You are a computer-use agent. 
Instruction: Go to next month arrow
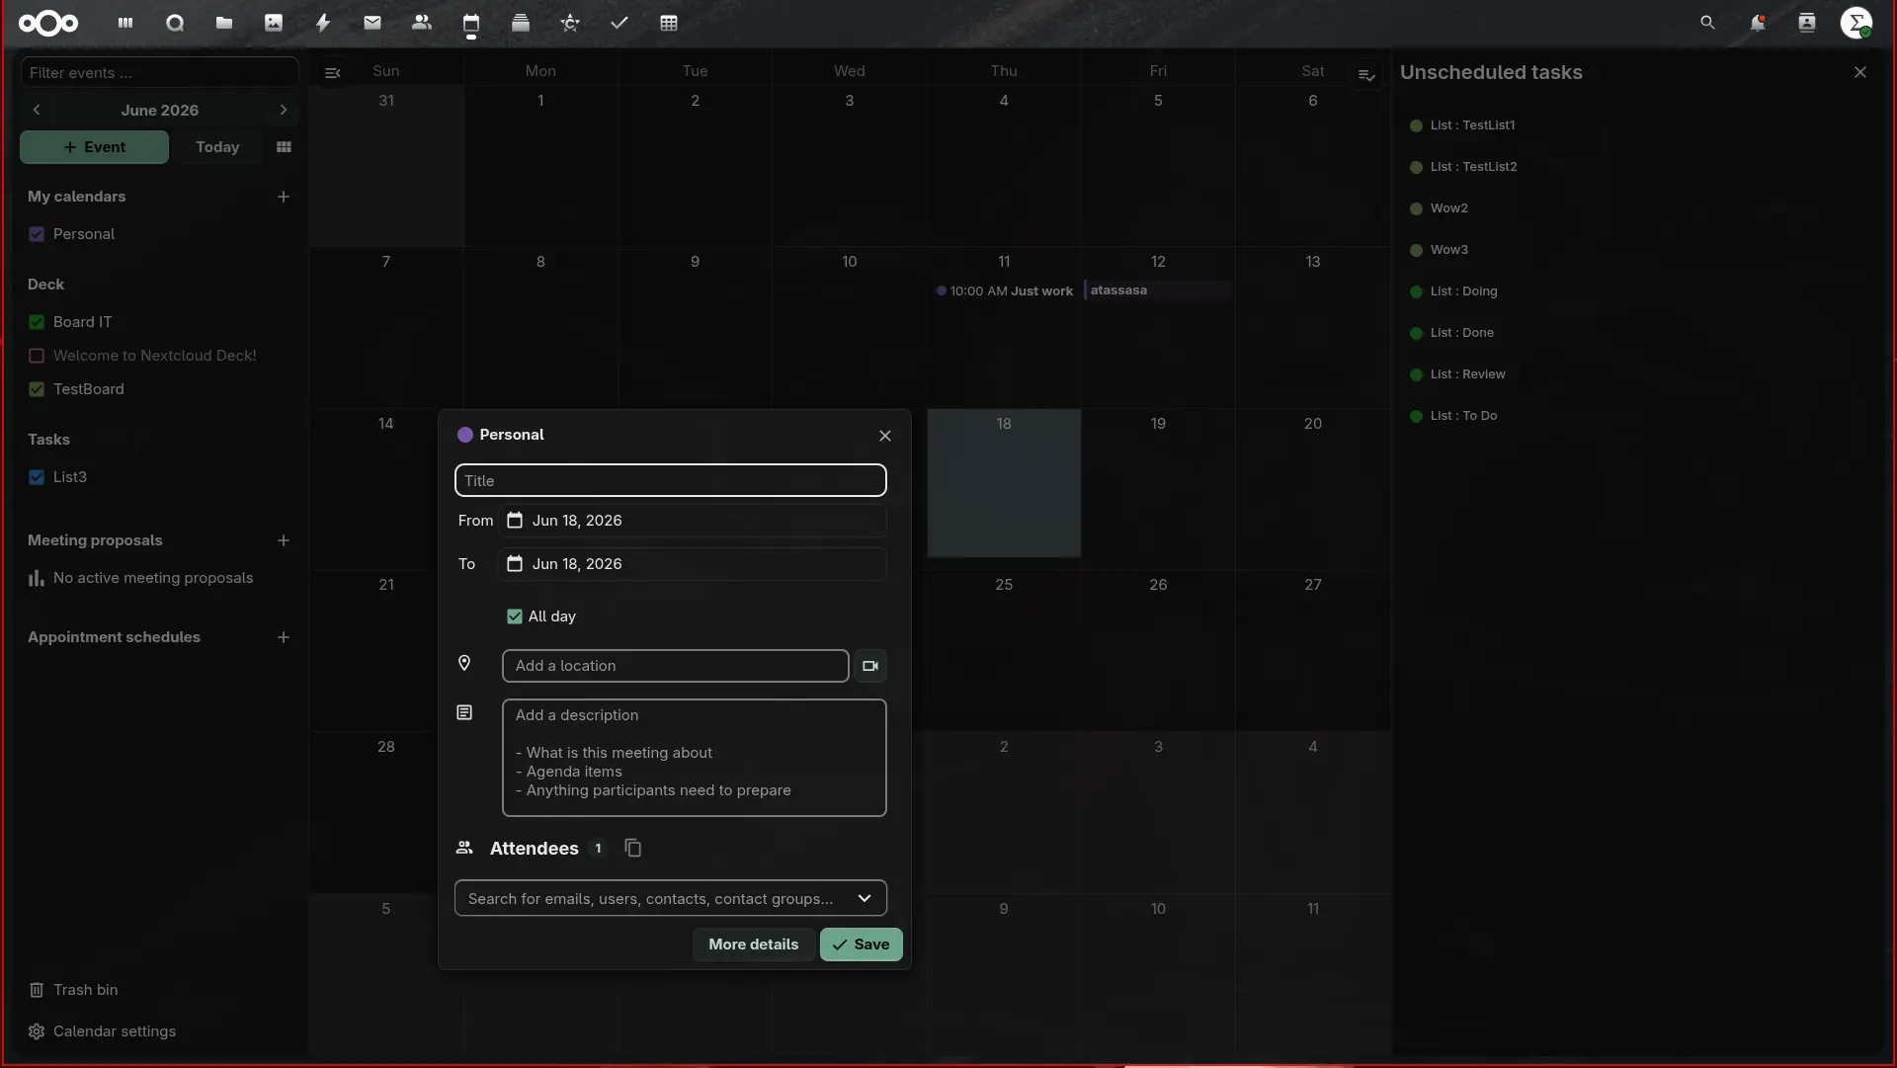coord(284,110)
